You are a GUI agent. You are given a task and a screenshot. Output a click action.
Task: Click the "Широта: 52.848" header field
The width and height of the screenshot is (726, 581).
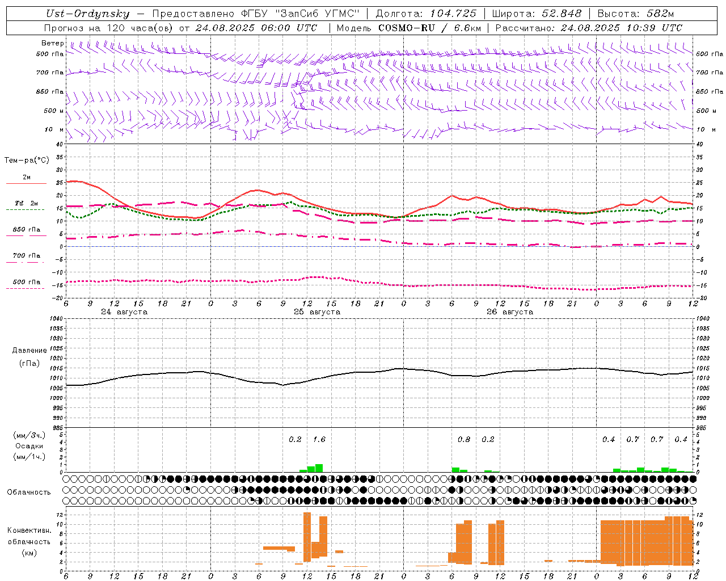click(x=537, y=14)
